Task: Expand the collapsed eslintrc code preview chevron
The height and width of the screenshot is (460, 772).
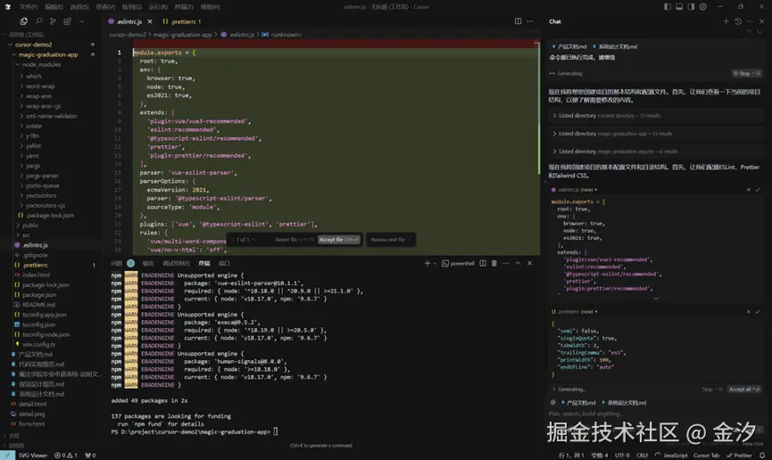Action: (656, 298)
